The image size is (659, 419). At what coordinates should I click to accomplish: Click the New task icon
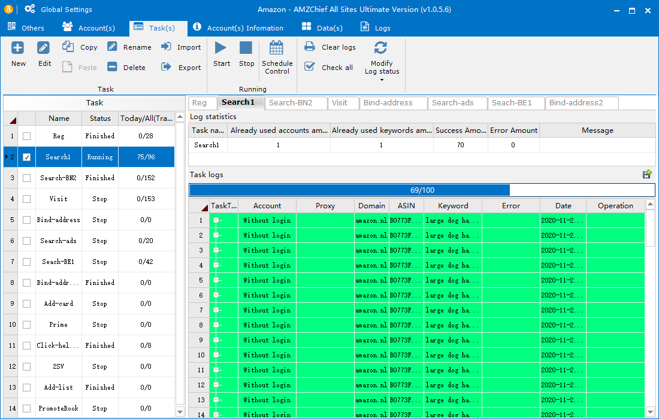coord(18,48)
